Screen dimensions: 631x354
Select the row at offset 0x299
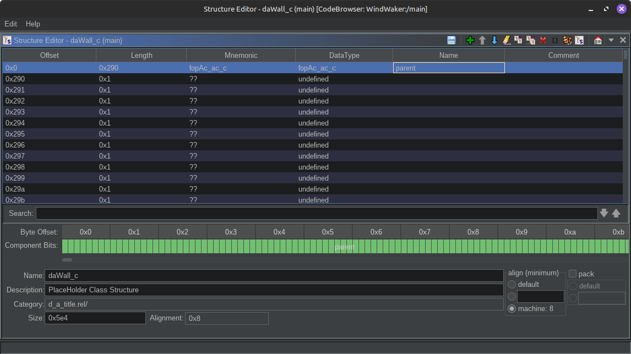click(x=313, y=178)
